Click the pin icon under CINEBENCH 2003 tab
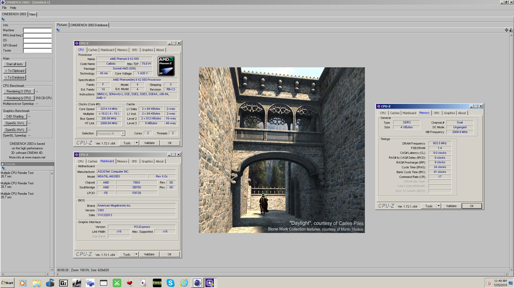The image size is (514, 288). tap(3, 20)
